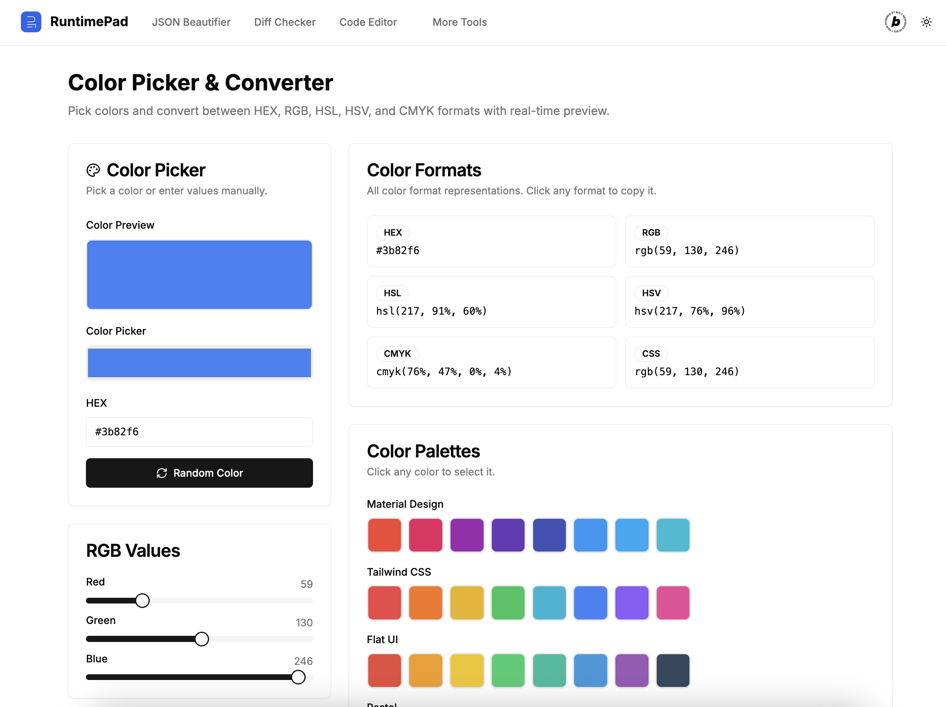The width and height of the screenshot is (946, 707).
Task: Select the first red Material Design swatch
Action: (x=385, y=535)
